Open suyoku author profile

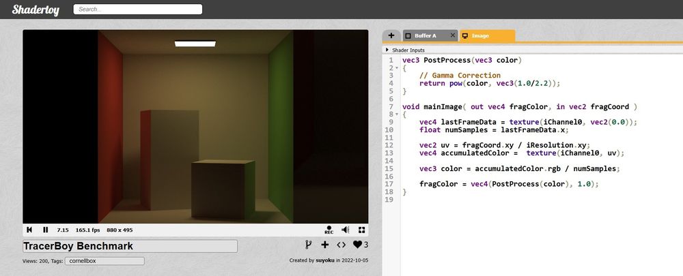pyautogui.click(x=324, y=261)
